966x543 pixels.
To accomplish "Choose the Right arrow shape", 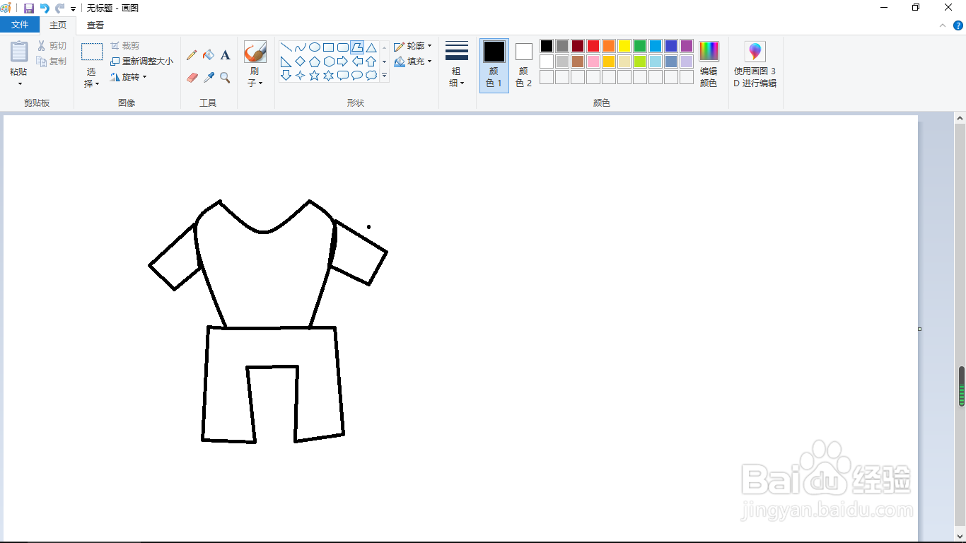I will click(343, 62).
